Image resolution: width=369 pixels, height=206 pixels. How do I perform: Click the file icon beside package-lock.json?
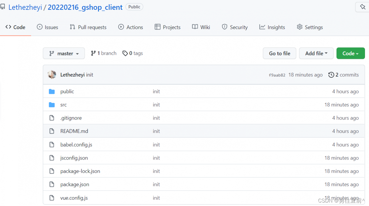tap(52, 171)
